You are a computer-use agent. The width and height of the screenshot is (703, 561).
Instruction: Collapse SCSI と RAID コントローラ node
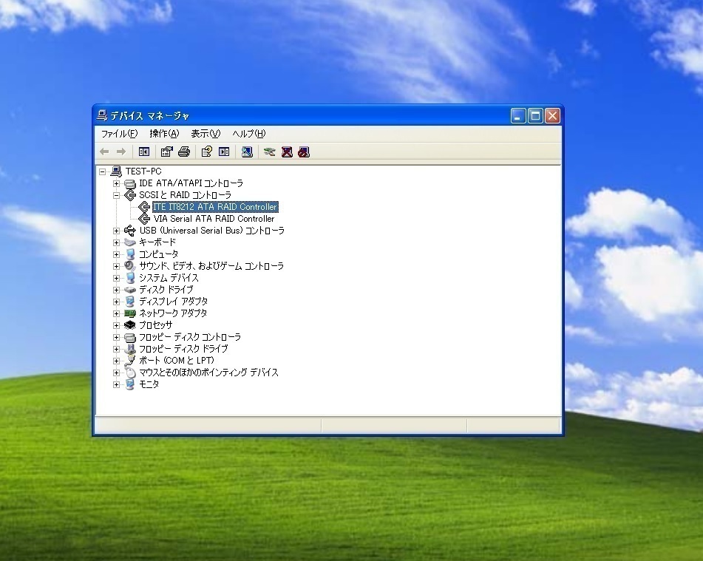click(x=117, y=195)
